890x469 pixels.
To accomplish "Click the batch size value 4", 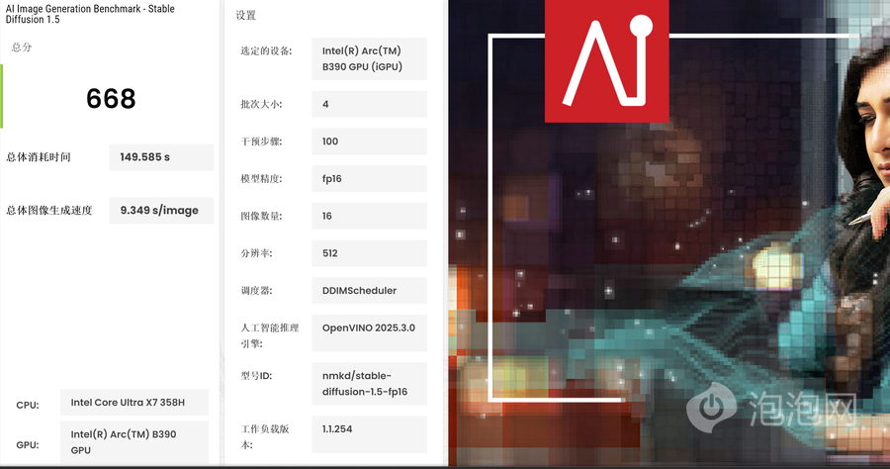I will pyautogui.click(x=369, y=105).
